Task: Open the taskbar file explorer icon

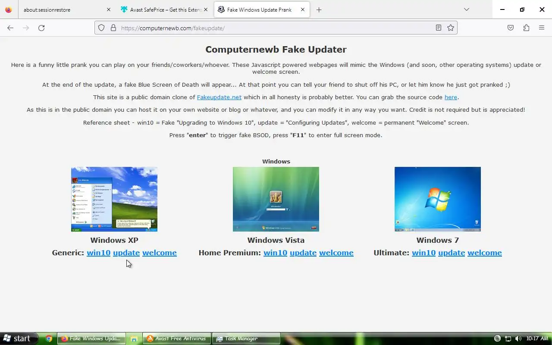Action: point(134,339)
